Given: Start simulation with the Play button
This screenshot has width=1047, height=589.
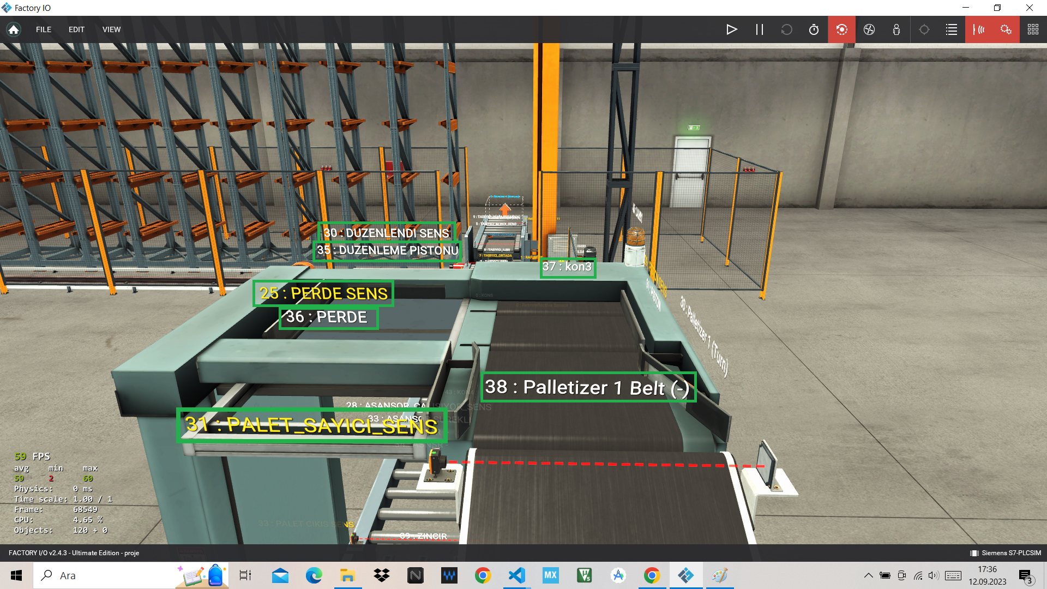Looking at the screenshot, I should tap(732, 29).
